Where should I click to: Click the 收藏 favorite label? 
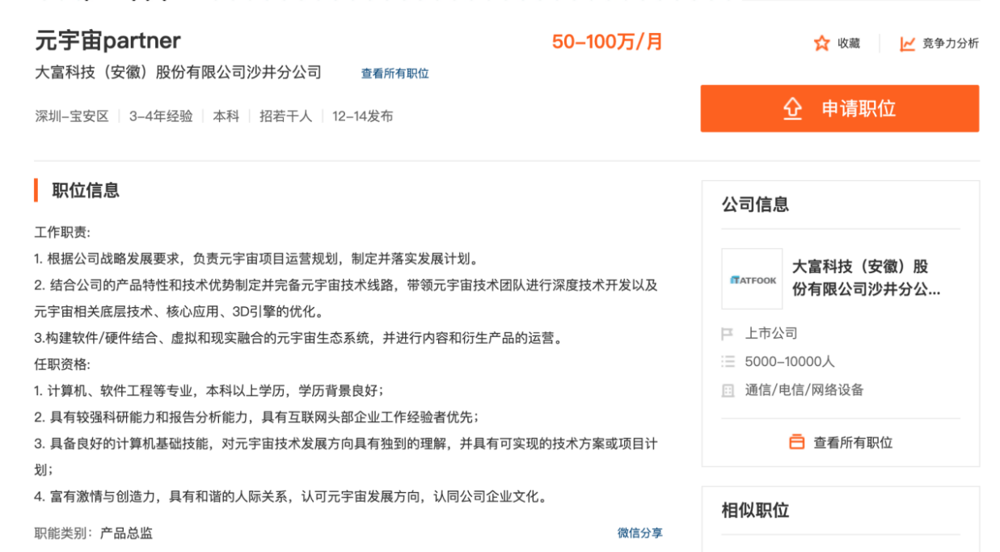coord(848,44)
